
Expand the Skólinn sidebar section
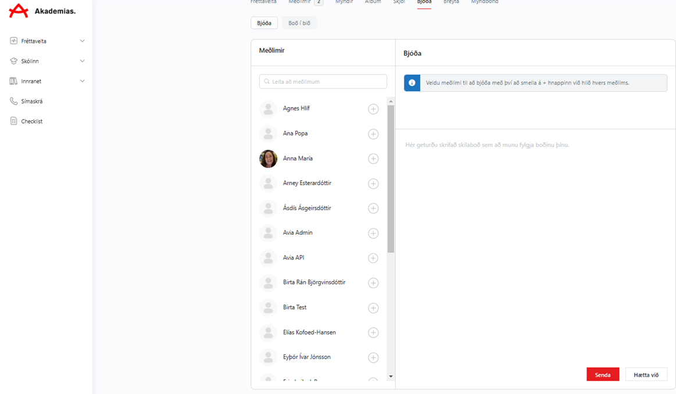(x=82, y=61)
